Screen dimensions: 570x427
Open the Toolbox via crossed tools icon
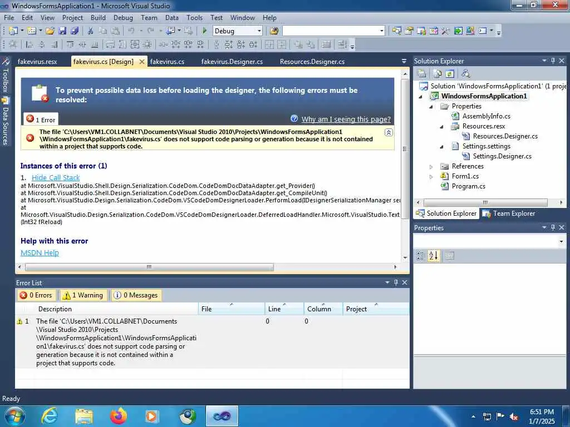point(446,31)
